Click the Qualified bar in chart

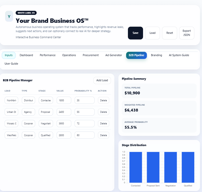188,167
